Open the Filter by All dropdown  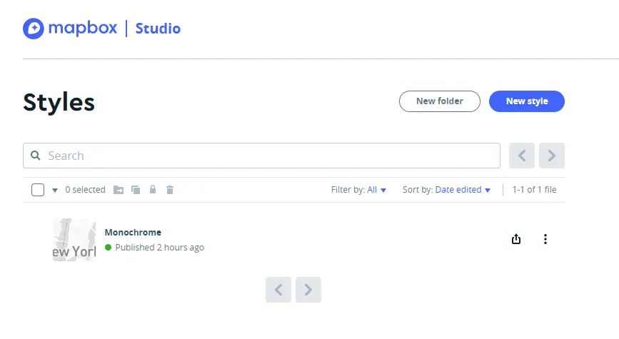376,190
